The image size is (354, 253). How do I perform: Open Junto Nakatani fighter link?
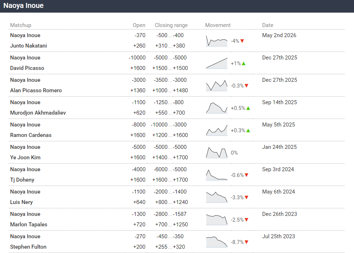[x=28, y=45]
